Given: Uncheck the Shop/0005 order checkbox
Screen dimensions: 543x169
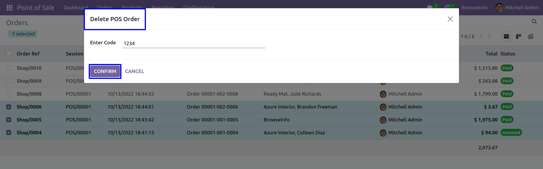Looking at the screenshot, I should pyautogui.click(x=9, y=120).
